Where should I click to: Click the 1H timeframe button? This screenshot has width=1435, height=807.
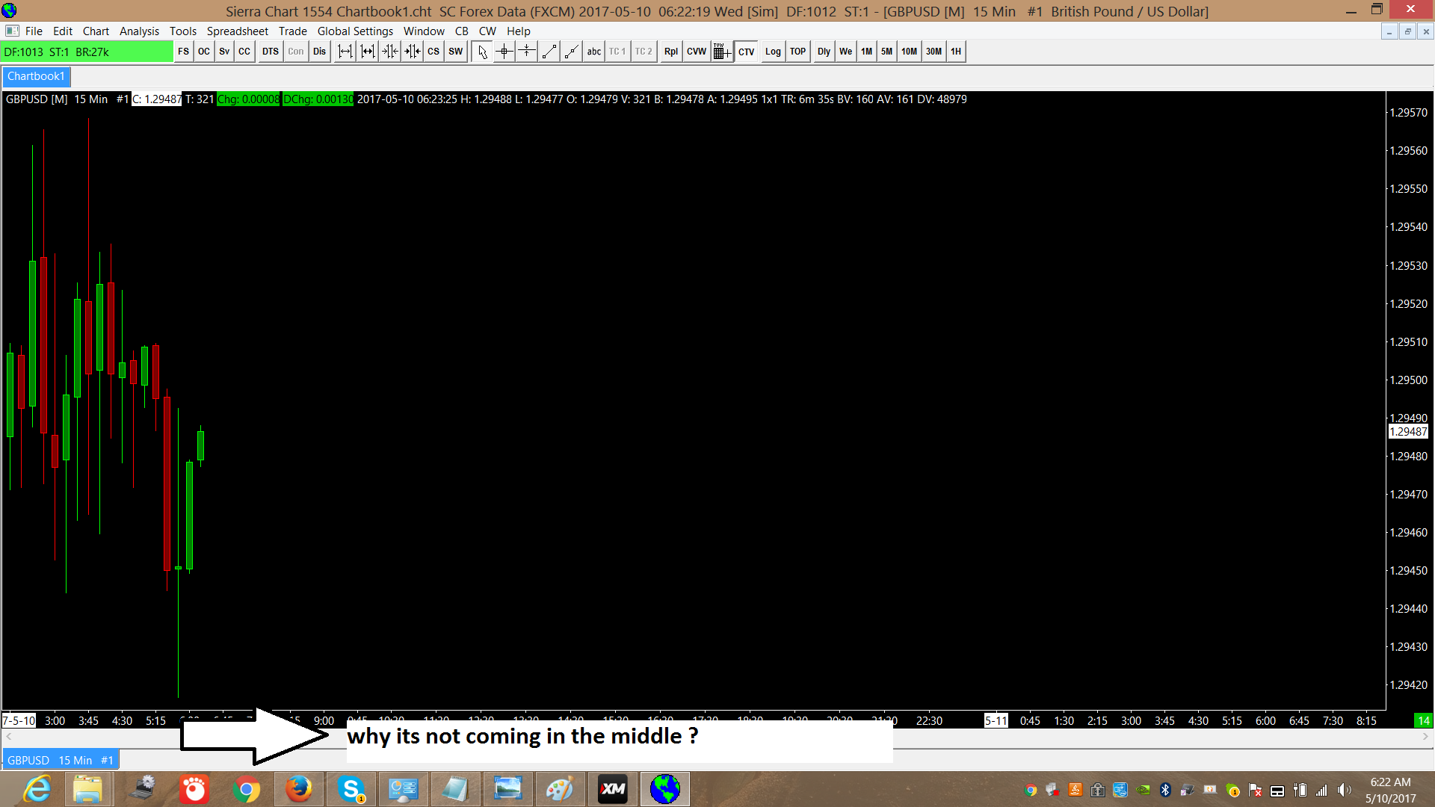point(956,52)
